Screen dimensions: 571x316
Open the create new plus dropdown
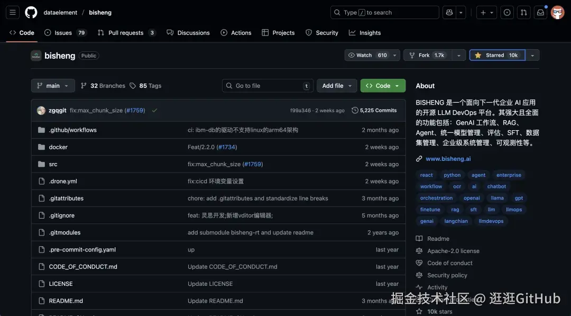[x=486, y=12]
